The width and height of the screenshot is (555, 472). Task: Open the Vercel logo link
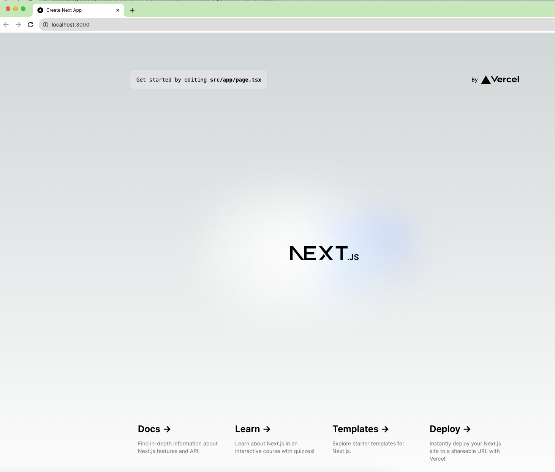[500, 80]
